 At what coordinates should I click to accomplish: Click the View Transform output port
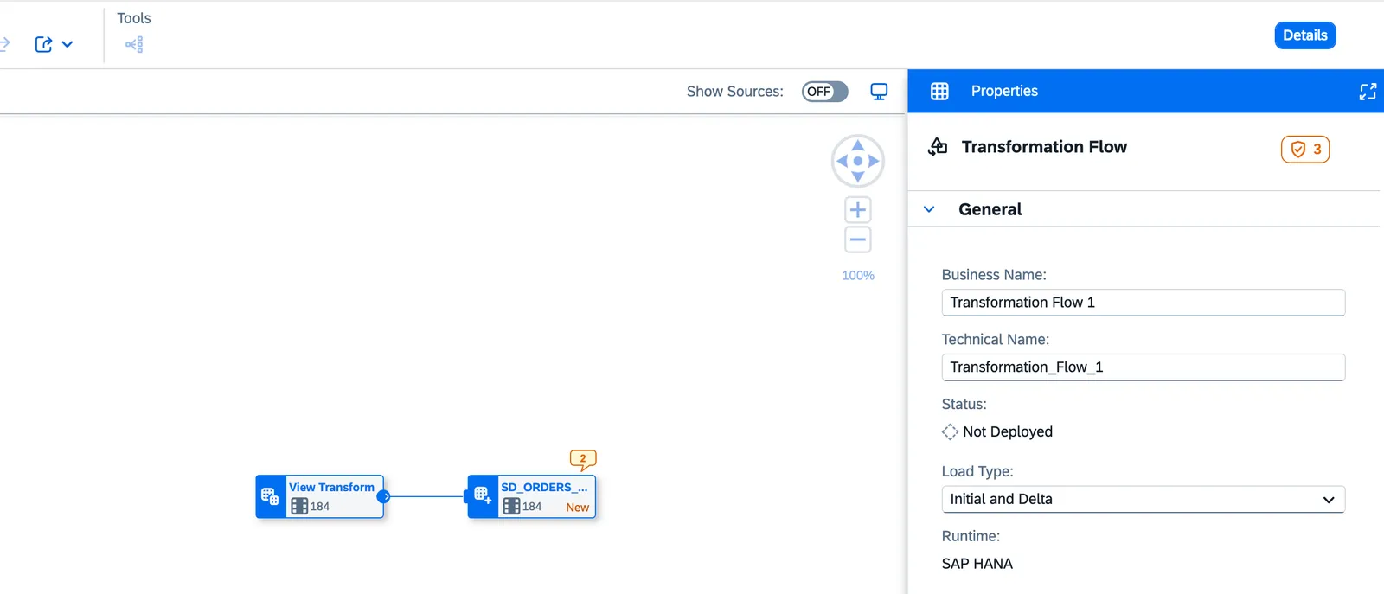pyautogui.click(x=384, y=496)
